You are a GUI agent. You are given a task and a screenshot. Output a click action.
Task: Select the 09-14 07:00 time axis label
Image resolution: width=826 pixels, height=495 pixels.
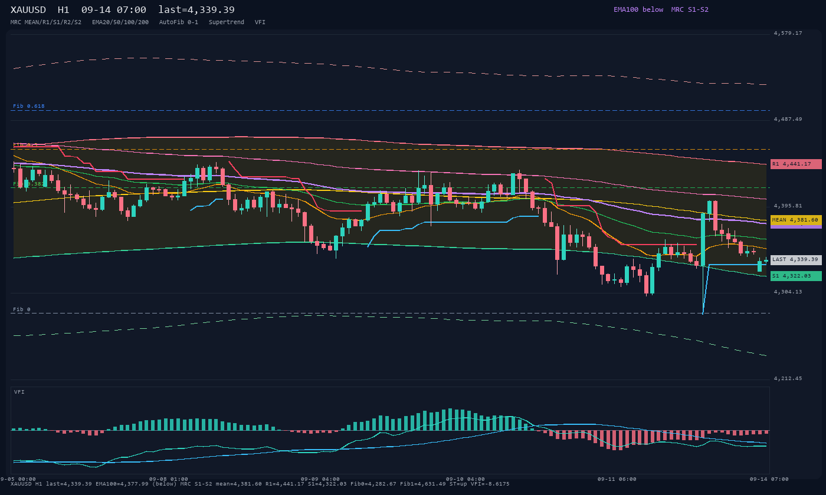tap(769, 479)
